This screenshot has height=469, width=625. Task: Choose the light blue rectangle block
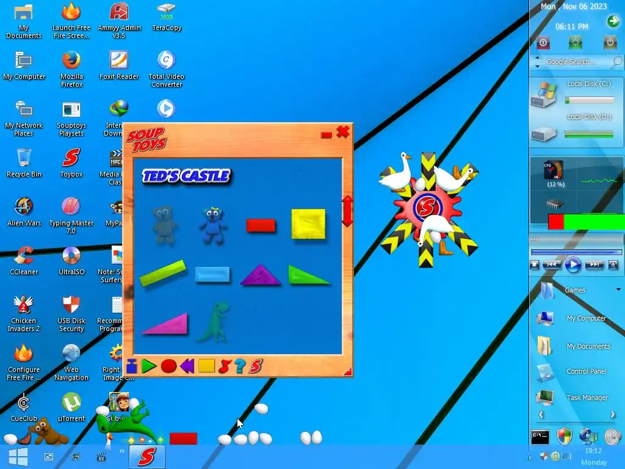point(212,275)
